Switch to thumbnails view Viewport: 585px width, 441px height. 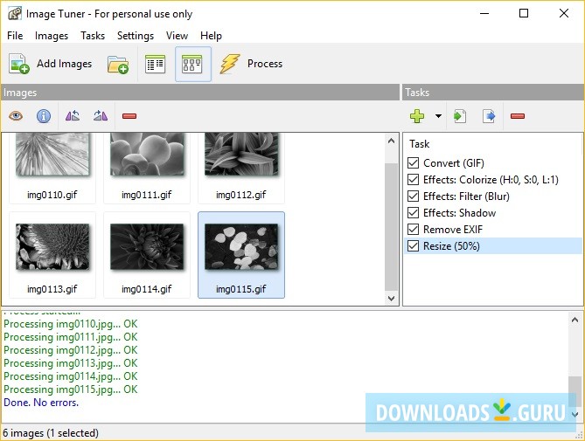coord(192,64)
